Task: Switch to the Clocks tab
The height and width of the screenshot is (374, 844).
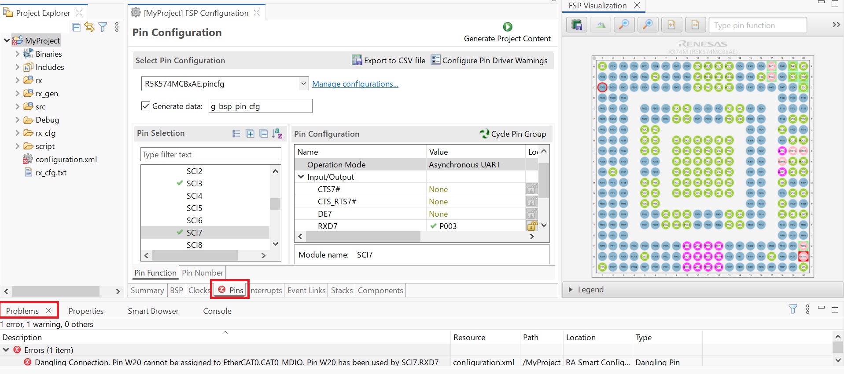Action: (x=199, y=290)
